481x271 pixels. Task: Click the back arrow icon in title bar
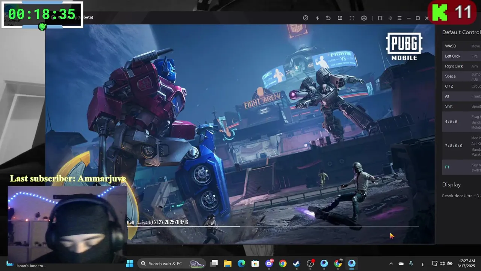point(328,18)
